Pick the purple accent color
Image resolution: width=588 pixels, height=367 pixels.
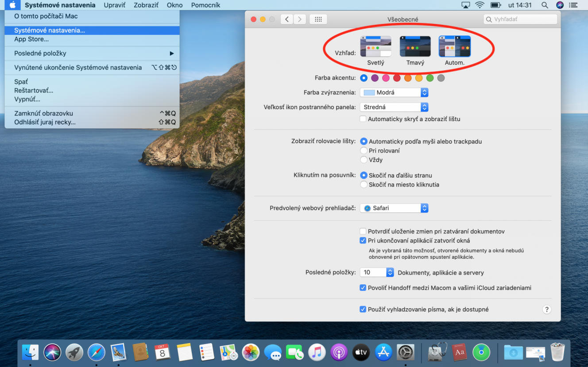click(375, 78)
